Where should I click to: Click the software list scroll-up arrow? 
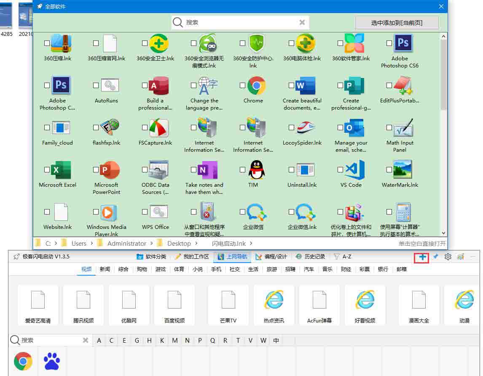coord(443,36)
